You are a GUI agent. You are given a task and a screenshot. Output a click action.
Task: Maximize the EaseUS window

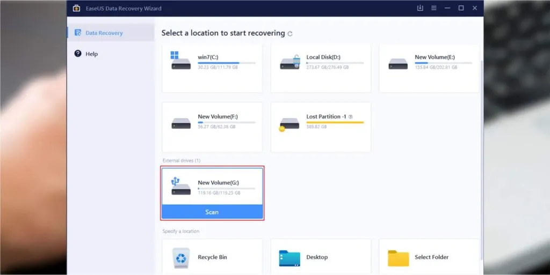461,8
